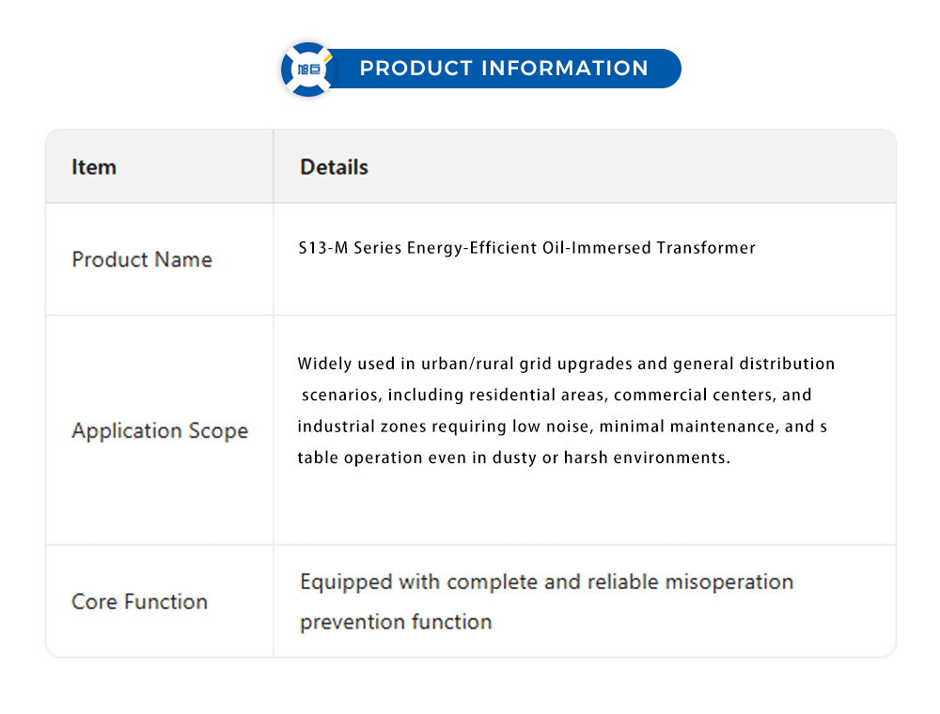Select the Details column header
The image size is (940, 714).
click(334, 167)
